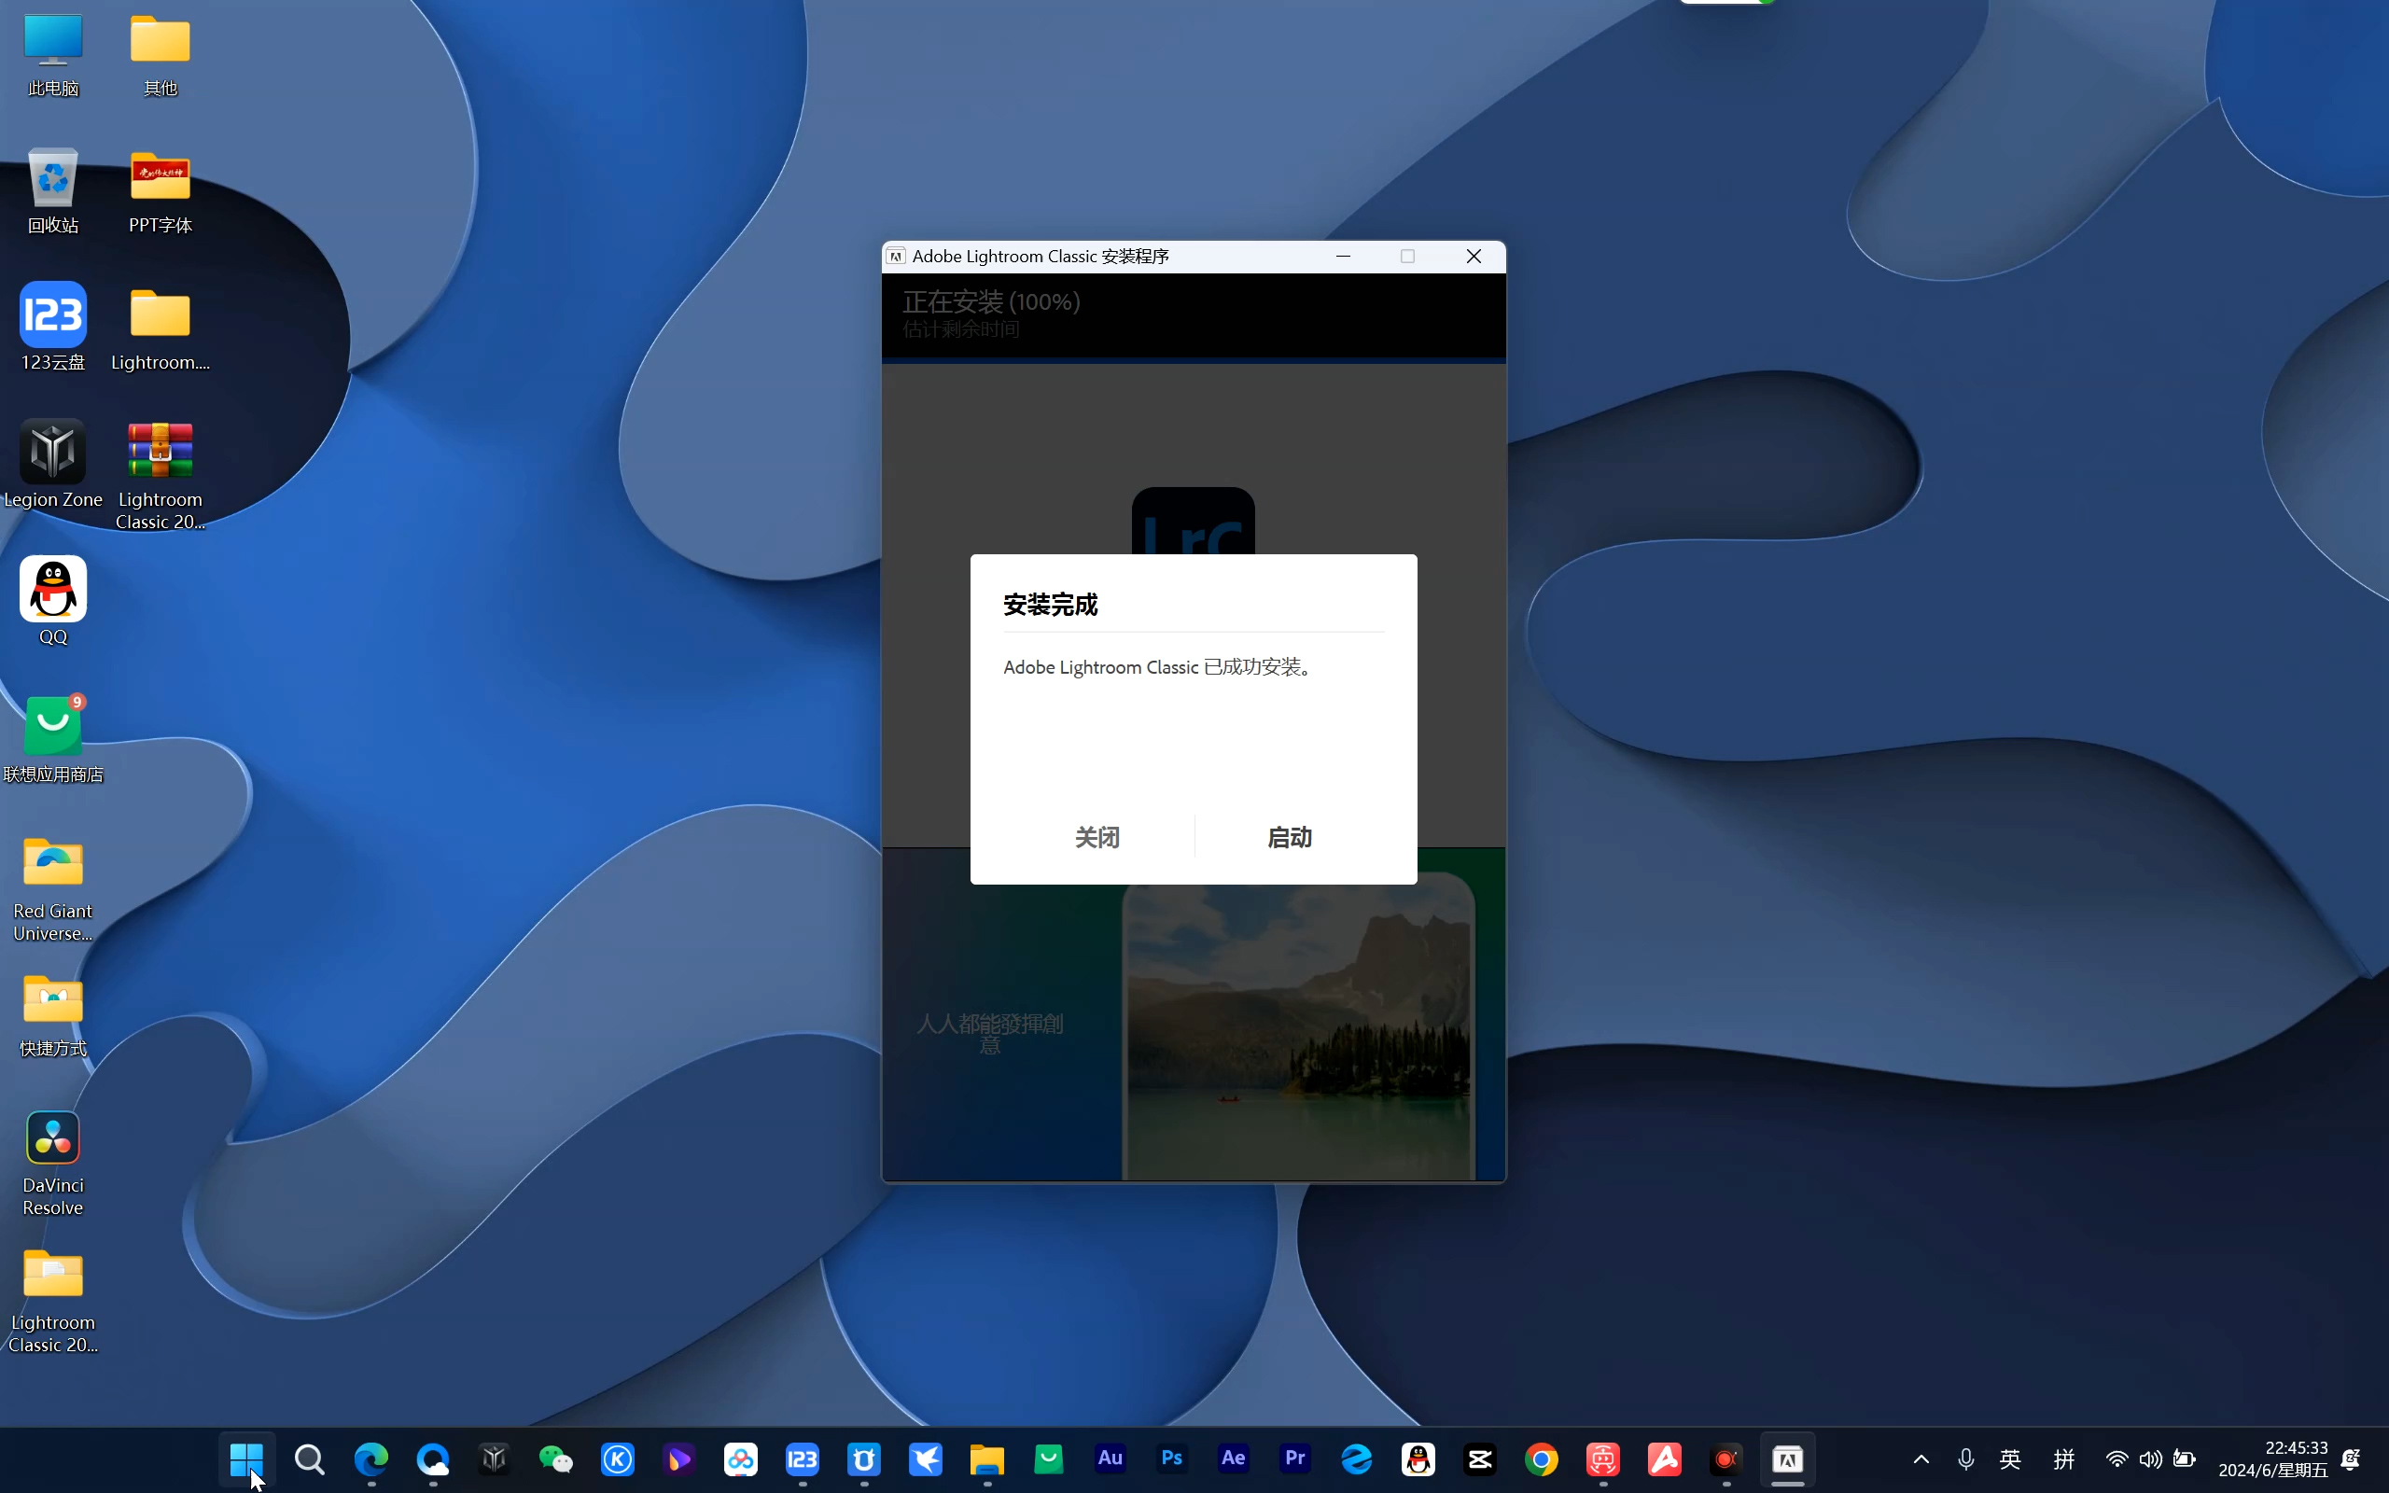Click the 关闭 button in install dialog
This screenshot has height=1493, width=2389.
(1097, 837)
